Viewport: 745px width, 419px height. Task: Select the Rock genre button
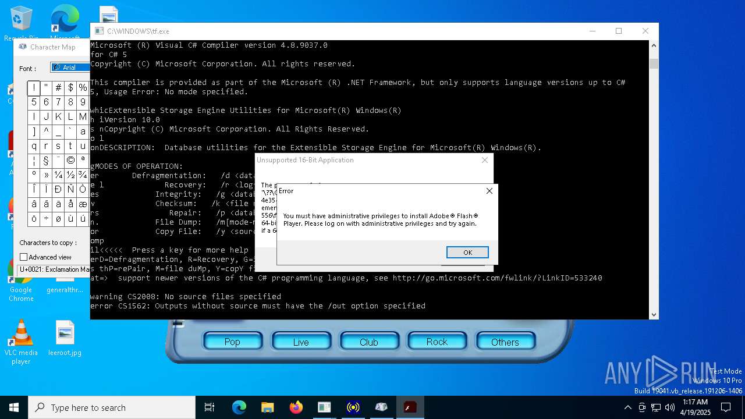[x=437, y=342]
